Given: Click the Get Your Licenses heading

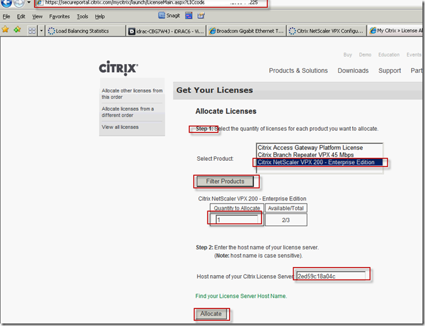Looking at the screenshot, I should (214, 90).
